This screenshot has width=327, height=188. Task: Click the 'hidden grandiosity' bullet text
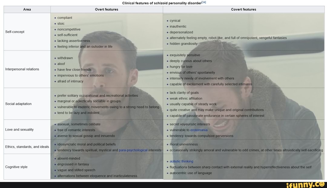[x=183, y=44]
